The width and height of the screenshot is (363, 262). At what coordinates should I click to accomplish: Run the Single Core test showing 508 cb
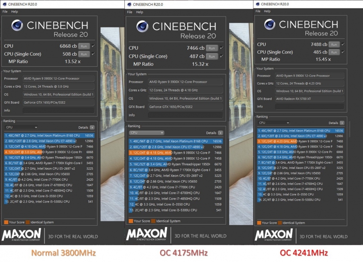coord(84,54)
